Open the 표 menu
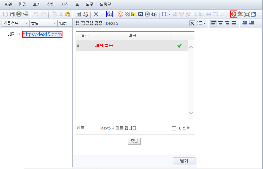Image resolution: width=263 pixels, height=169 pixels. [x=77, y=4]
